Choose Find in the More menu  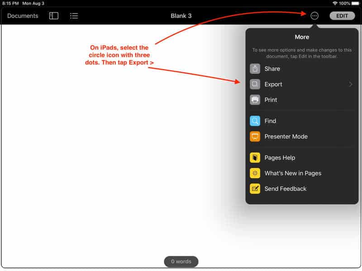pos(302,121)
